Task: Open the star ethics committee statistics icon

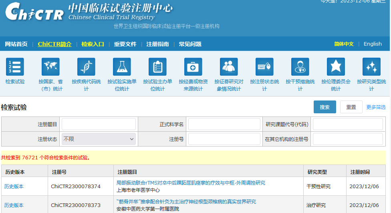Action: tap(336, 67)
